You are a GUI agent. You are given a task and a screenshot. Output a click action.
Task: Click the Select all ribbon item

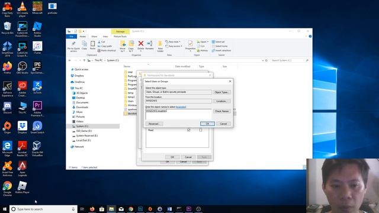218,42
